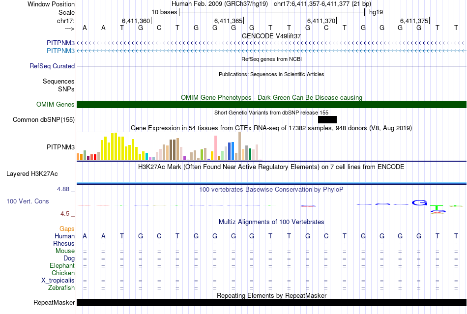Click the black RepeatMasker element bar
The image size is (467, 314).
272,302
